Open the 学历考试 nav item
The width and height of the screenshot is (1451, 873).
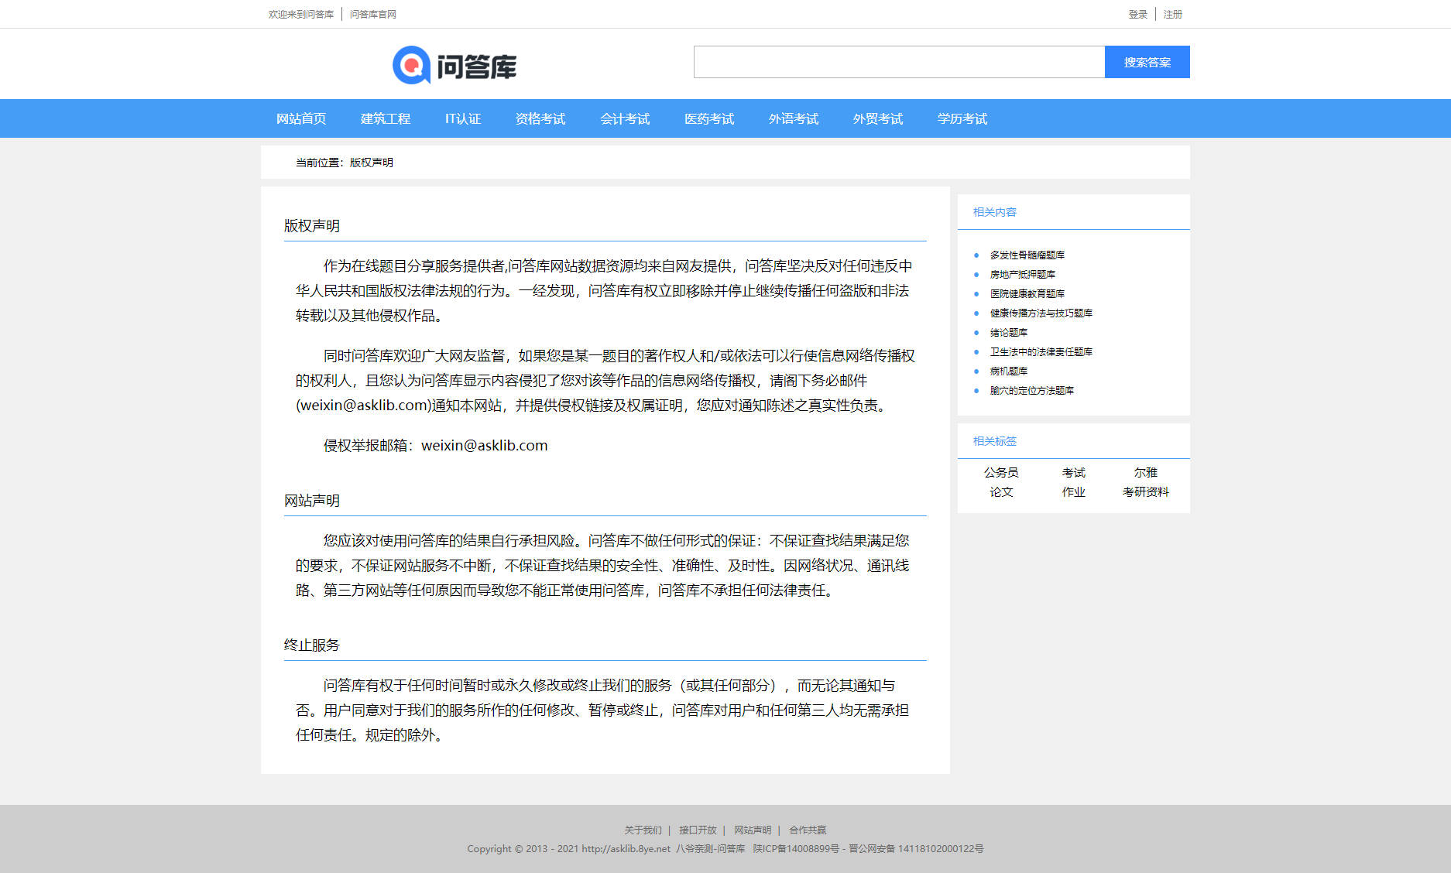pyautogui.click(x=962, y=118)
